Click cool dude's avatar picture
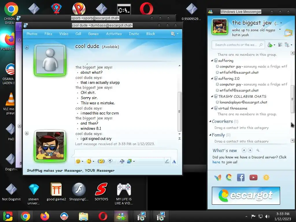296x222 pixels. pos(50,60)
